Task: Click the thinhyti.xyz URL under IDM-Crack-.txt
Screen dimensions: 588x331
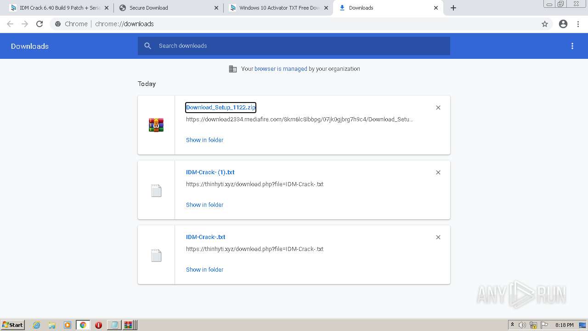Action: point(254,249)
